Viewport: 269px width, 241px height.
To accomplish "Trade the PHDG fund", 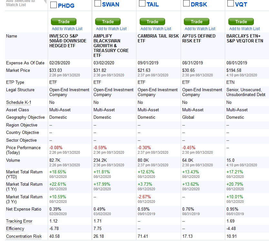I will pos(64,22).
